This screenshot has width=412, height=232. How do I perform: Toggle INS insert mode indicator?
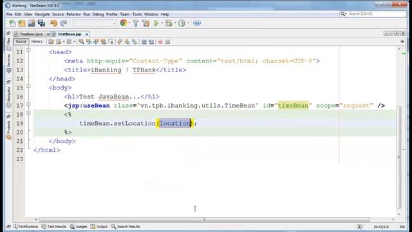(402, 227)
